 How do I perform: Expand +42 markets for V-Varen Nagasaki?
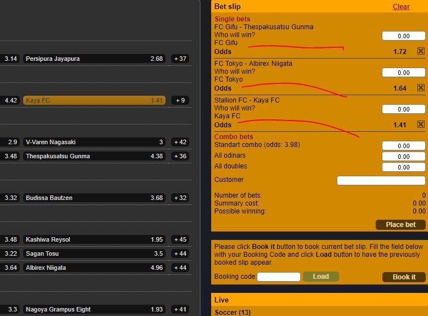pyautogui.click(x=180, y=142)
